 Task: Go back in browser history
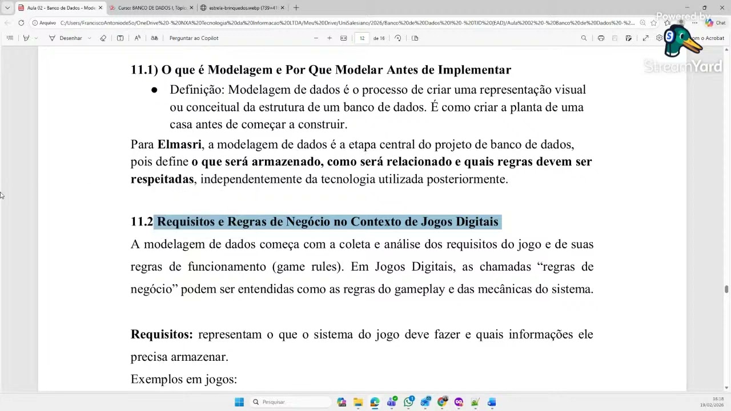tap(7, 23)
